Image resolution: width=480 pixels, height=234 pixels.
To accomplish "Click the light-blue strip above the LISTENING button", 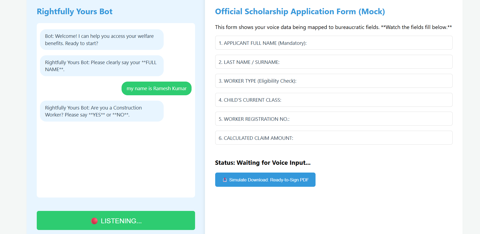I will (116, 204).
